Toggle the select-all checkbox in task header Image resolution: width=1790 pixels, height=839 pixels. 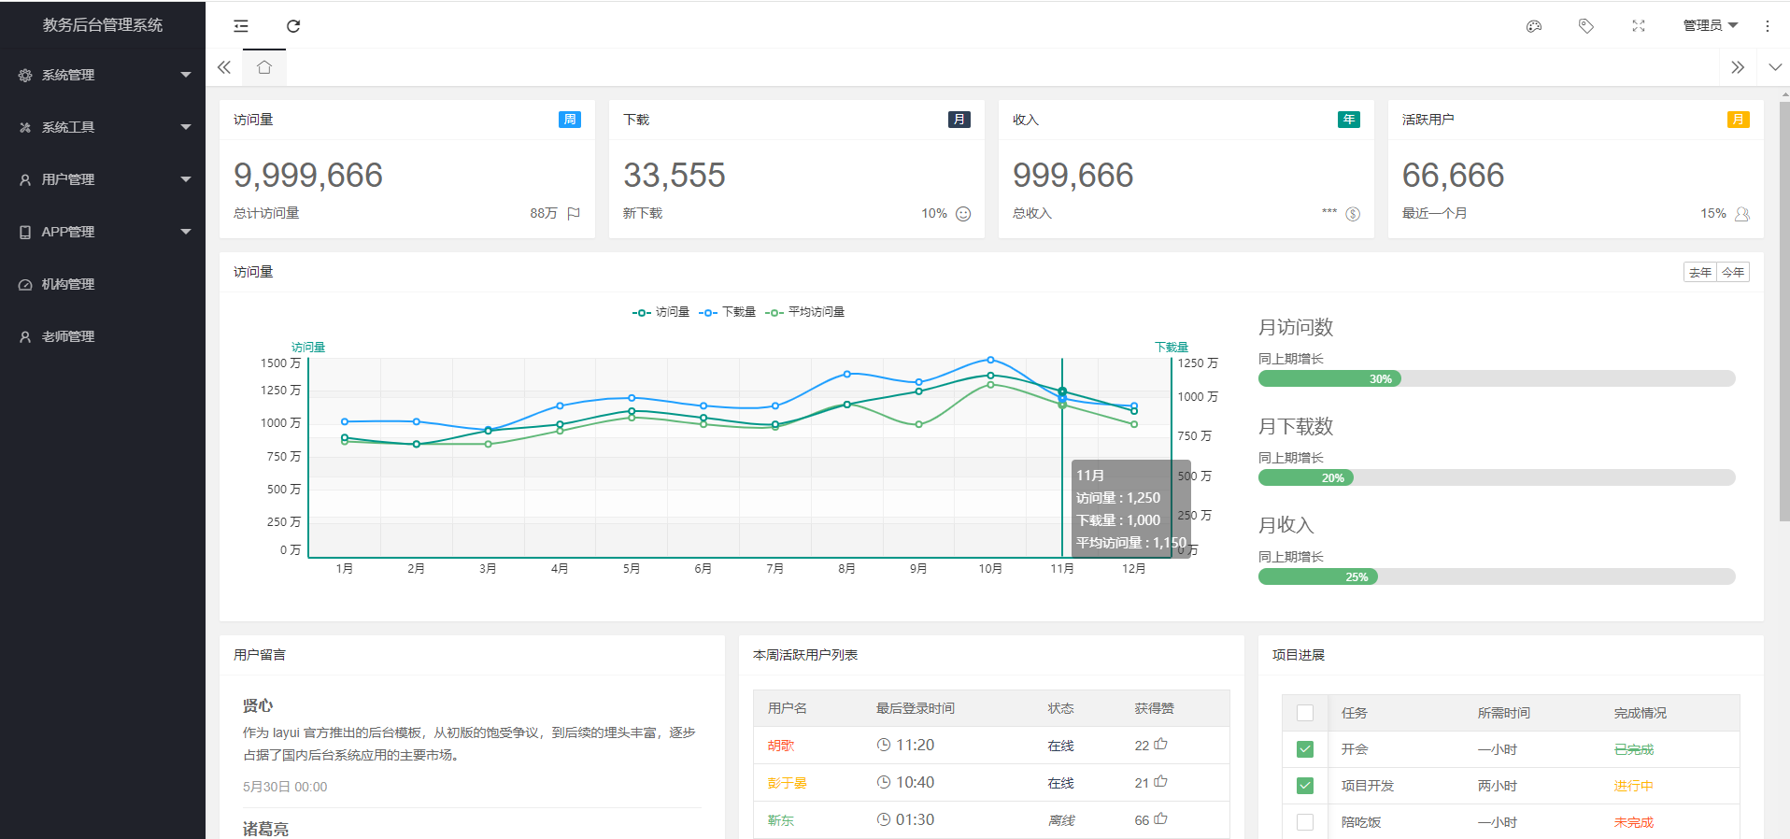pyautogui.click(x=1305, y=713)
